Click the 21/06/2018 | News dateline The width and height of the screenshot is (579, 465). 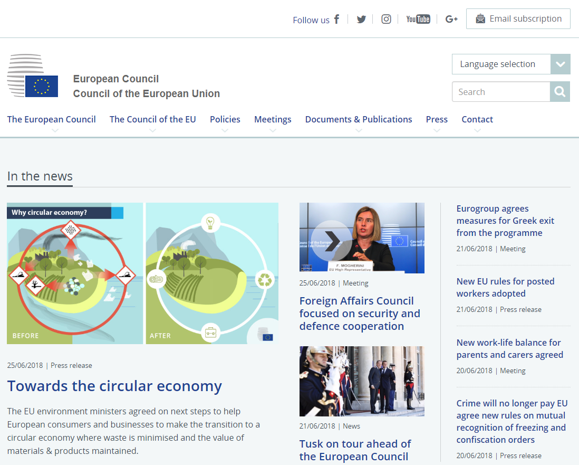(x=330, y=426)
